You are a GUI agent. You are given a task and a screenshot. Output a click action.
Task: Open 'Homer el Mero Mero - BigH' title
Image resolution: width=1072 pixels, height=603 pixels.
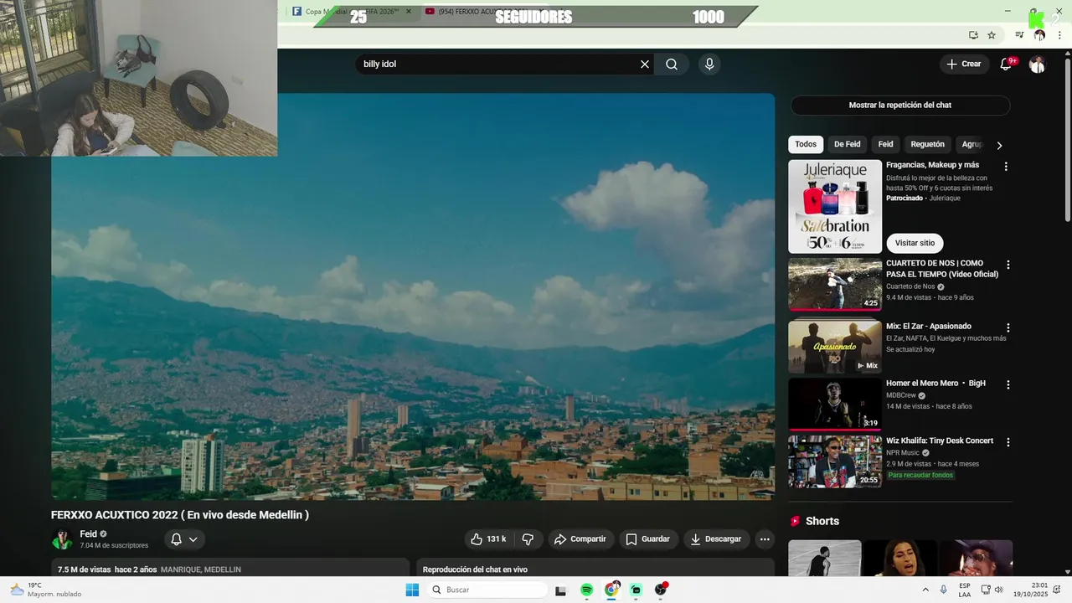[935, 384]
